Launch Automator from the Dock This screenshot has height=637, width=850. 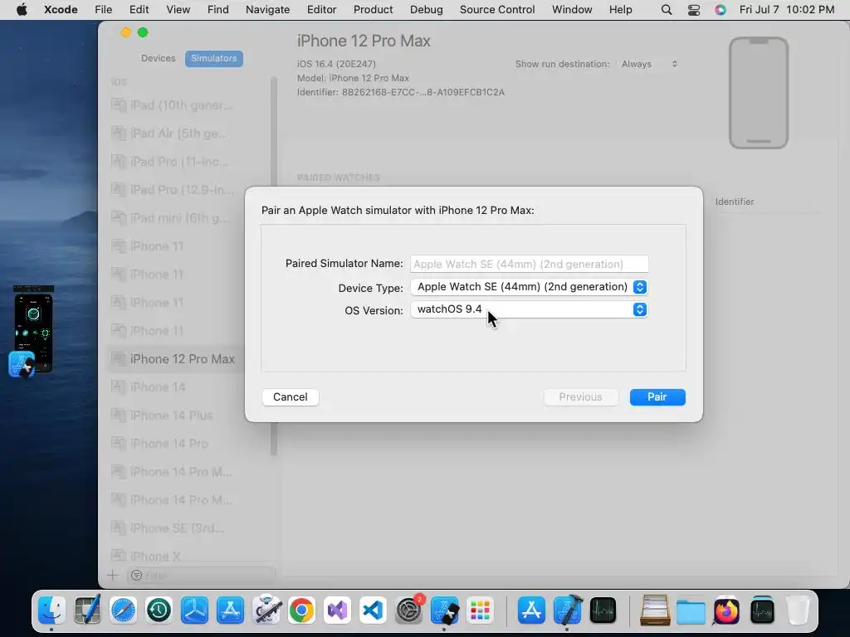coord(266,610)
